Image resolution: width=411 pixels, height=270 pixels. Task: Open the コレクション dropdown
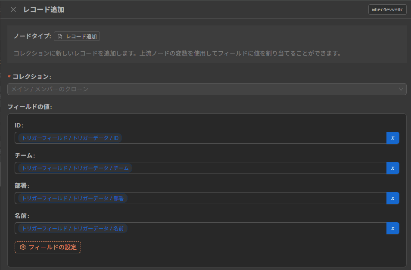click(x=207, y=89)
